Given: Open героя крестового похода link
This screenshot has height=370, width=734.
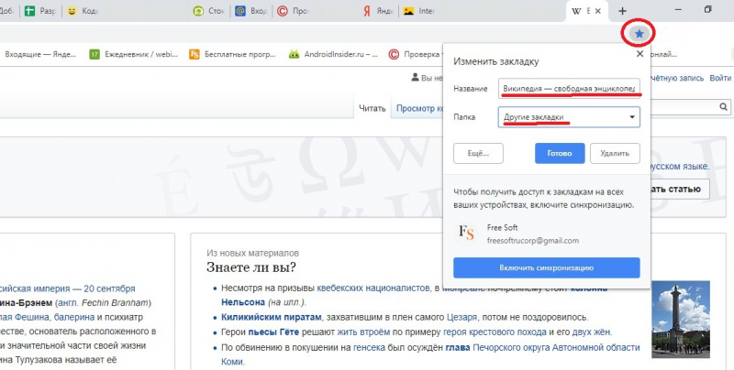Looking at the screenshot, I should 495,332.
